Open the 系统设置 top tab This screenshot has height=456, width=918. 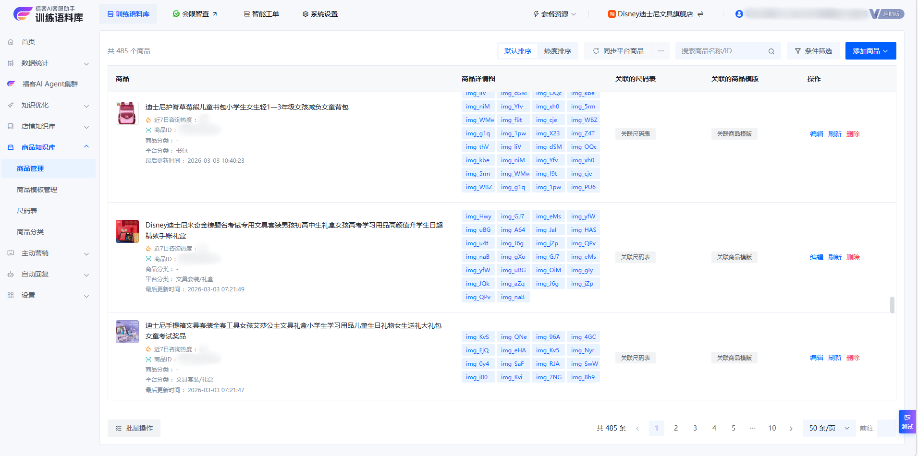[x=320, y=14]
